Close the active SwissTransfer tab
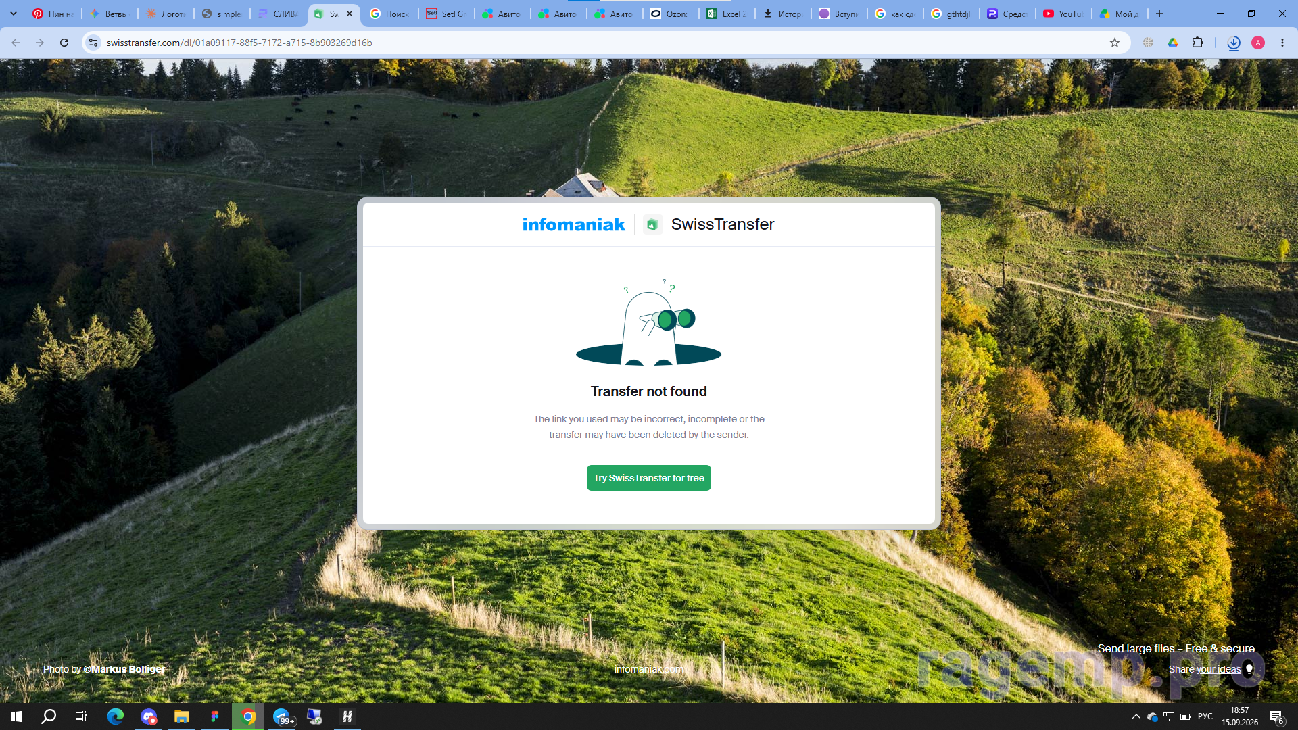The width and height of the screenshot is (1298, 730). tap(350, 14)
